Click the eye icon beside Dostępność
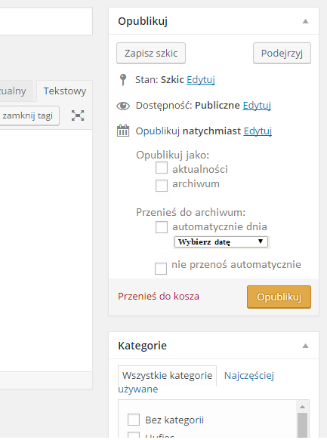 click(123, 106)
